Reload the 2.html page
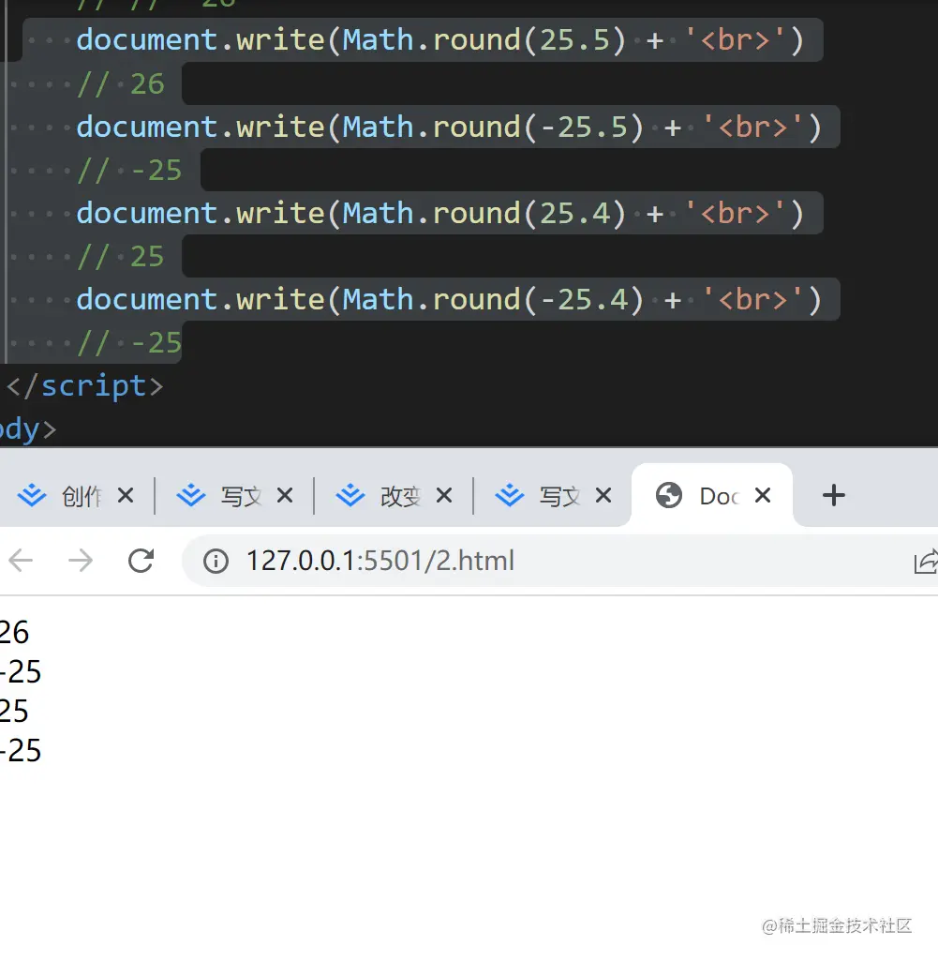 click(x=141, y=560)
